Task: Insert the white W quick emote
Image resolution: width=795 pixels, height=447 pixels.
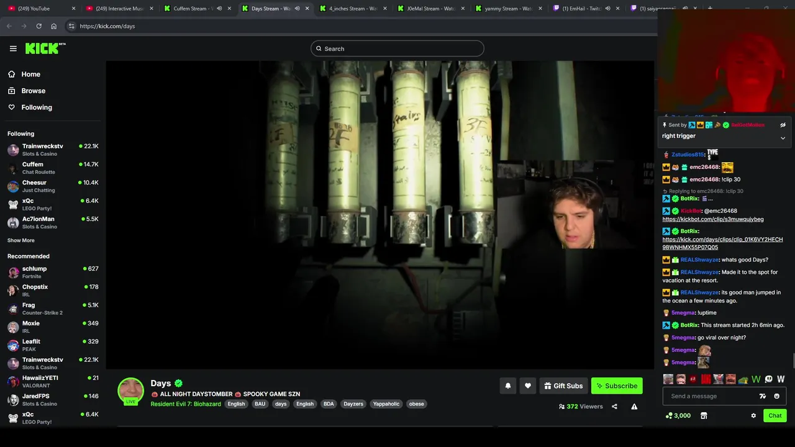Action: 781,379
